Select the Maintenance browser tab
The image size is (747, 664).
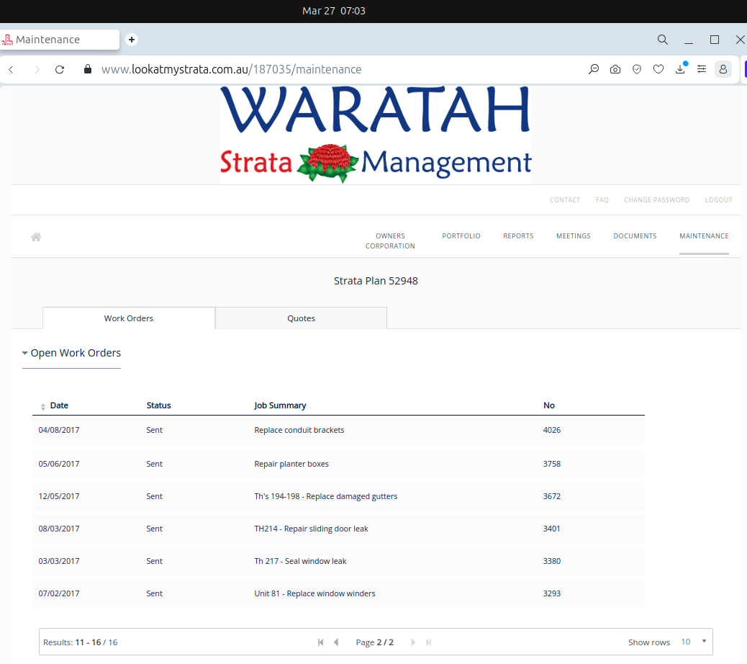60,40
